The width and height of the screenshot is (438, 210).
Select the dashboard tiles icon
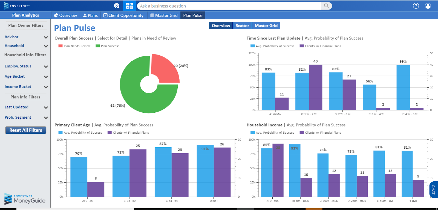[x=129, y=6]
